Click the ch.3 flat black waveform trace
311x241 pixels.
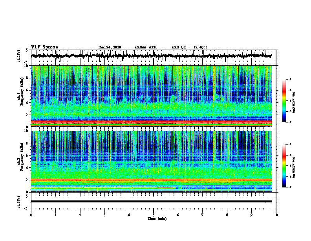point(151,202)
